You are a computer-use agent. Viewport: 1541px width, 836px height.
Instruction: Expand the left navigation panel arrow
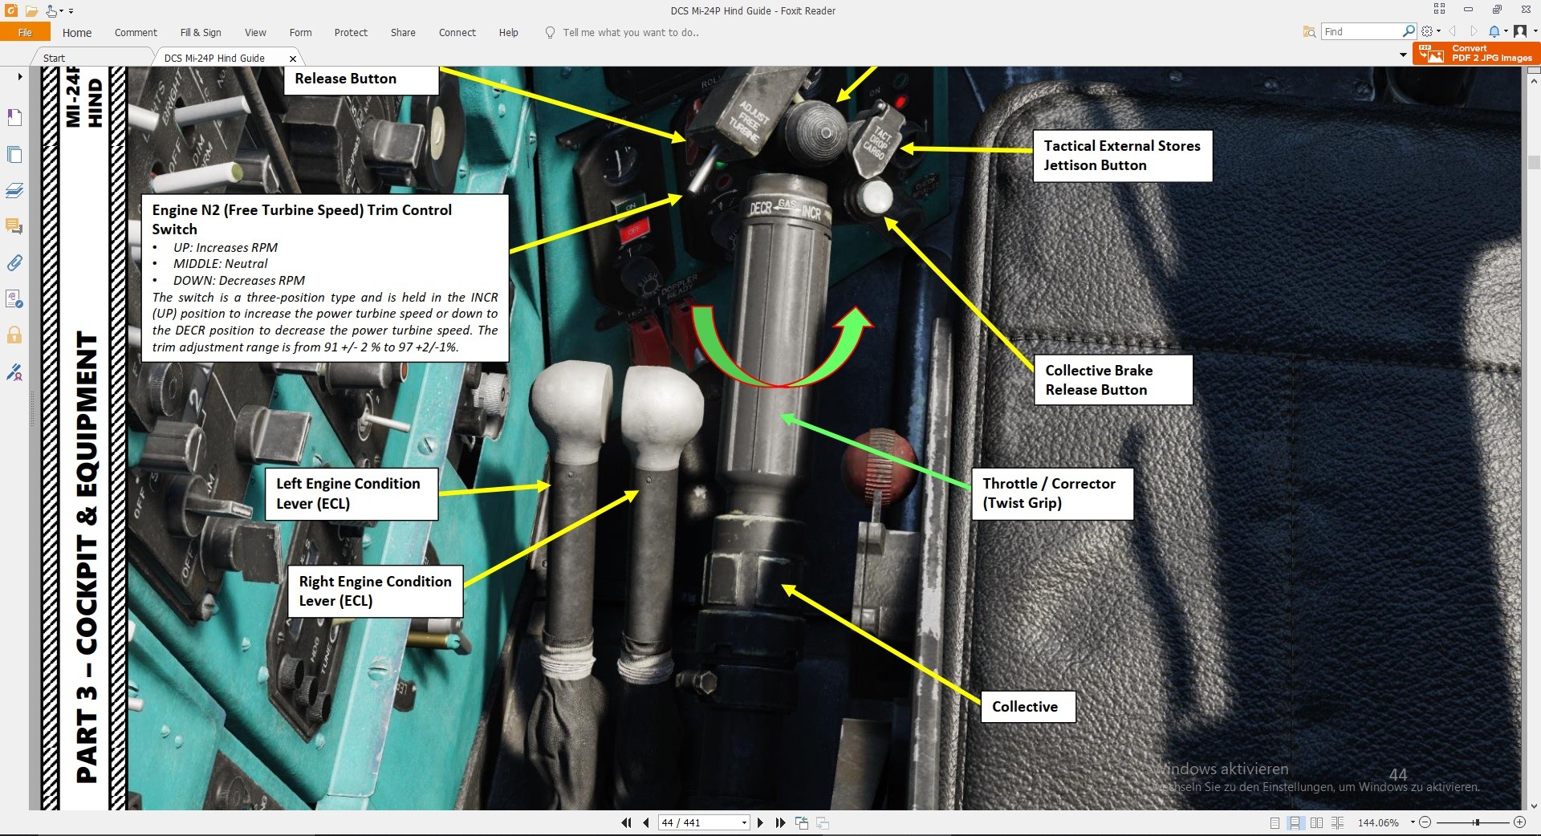point(20,76)
